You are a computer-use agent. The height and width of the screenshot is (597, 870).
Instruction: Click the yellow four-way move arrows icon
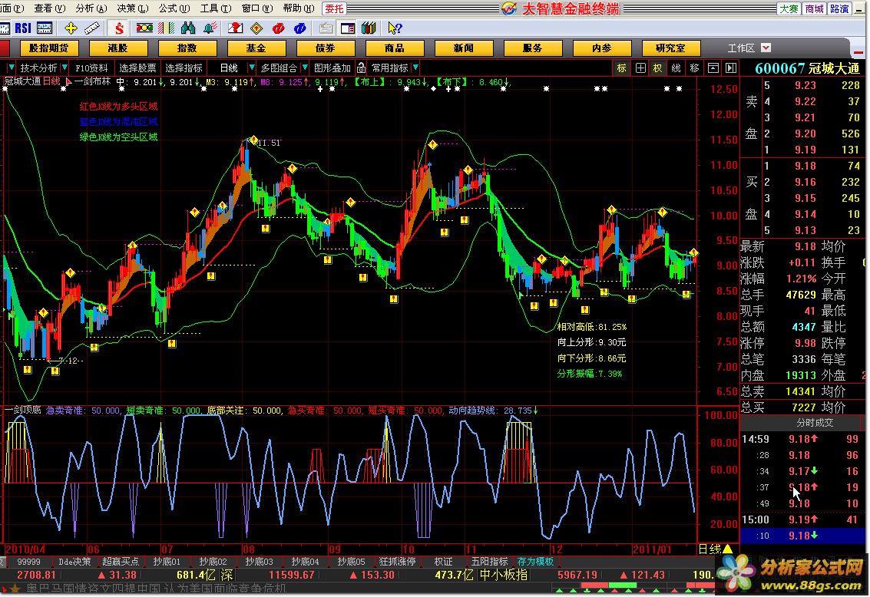(71, 28)
